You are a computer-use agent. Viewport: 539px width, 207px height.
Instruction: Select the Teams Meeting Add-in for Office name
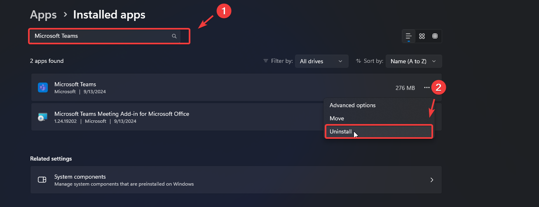pyautogui.click(x=122, y=114)
